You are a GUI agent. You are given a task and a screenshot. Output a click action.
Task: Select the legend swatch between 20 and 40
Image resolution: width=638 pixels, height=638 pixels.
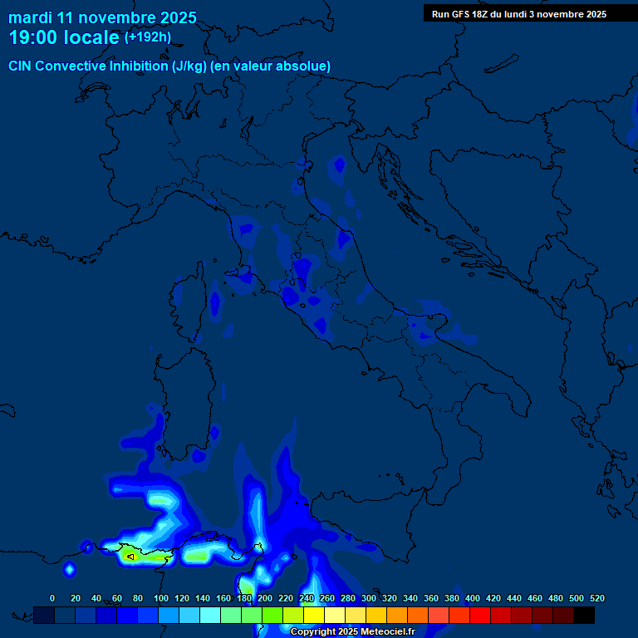pos(86,616)
